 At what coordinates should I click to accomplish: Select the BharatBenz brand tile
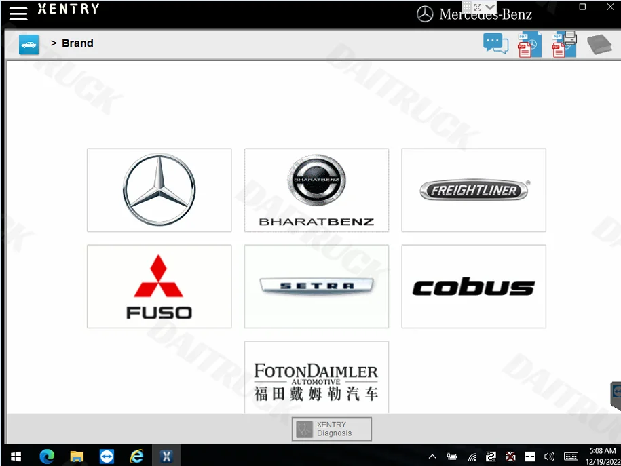[x=316, y=190]
